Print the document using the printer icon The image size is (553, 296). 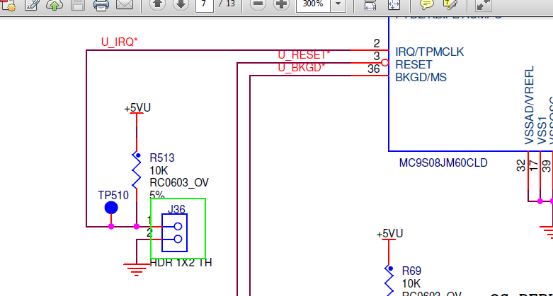(x=101, y=5)
